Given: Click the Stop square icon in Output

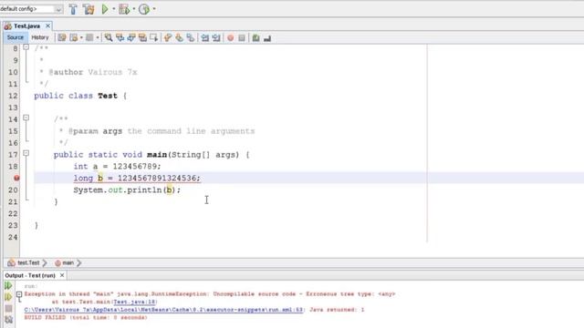Looking at the screenshot, I should 8,308.
